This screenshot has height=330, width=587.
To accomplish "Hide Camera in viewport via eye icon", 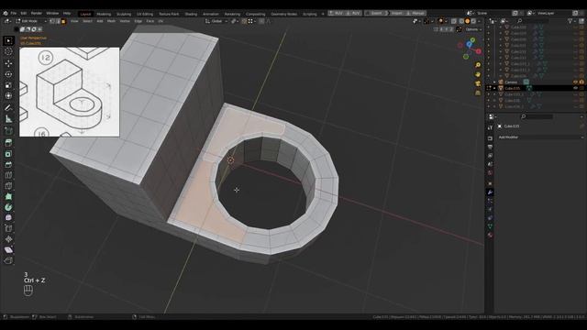I will click(x=575, y=82).
